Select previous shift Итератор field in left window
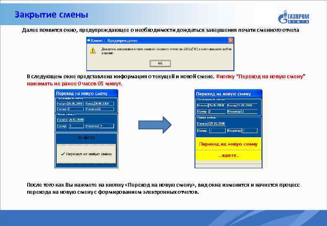This screenshot has width=327, height=226. coord(106,109)
